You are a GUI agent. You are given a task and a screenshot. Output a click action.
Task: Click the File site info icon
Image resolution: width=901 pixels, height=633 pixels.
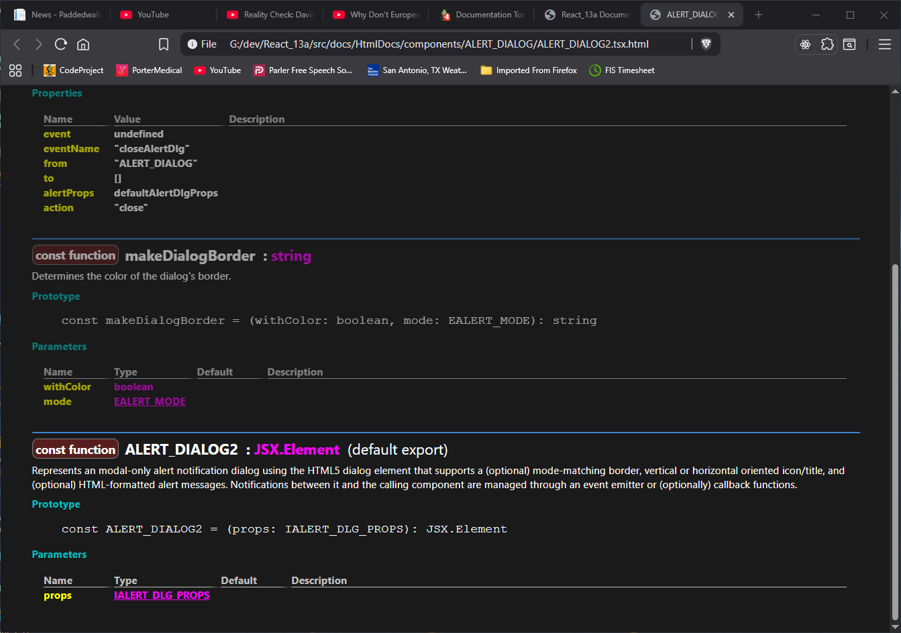coord(202,44)
